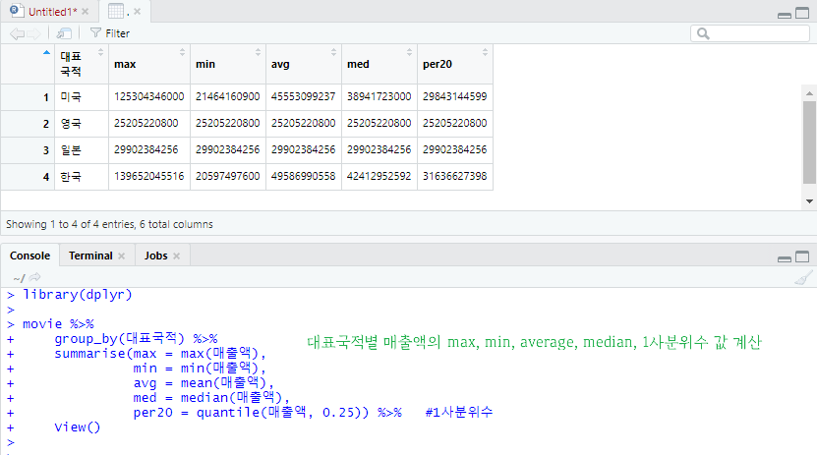Minimize the console pane
The width and height of the screenshot is (817, 455).
(785, 258)
